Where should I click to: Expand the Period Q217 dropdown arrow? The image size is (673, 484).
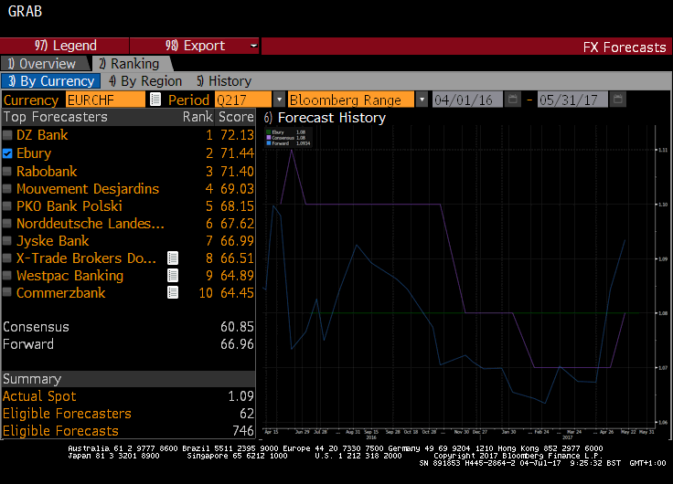click(x=279, y=100)
